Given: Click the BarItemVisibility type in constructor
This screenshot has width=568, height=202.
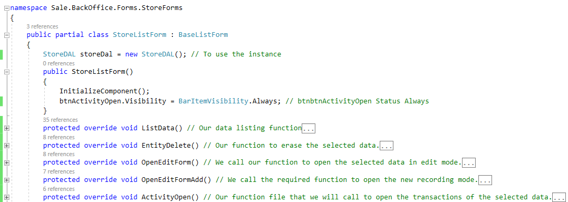Looking at the screenshot, I should (213, 101).
